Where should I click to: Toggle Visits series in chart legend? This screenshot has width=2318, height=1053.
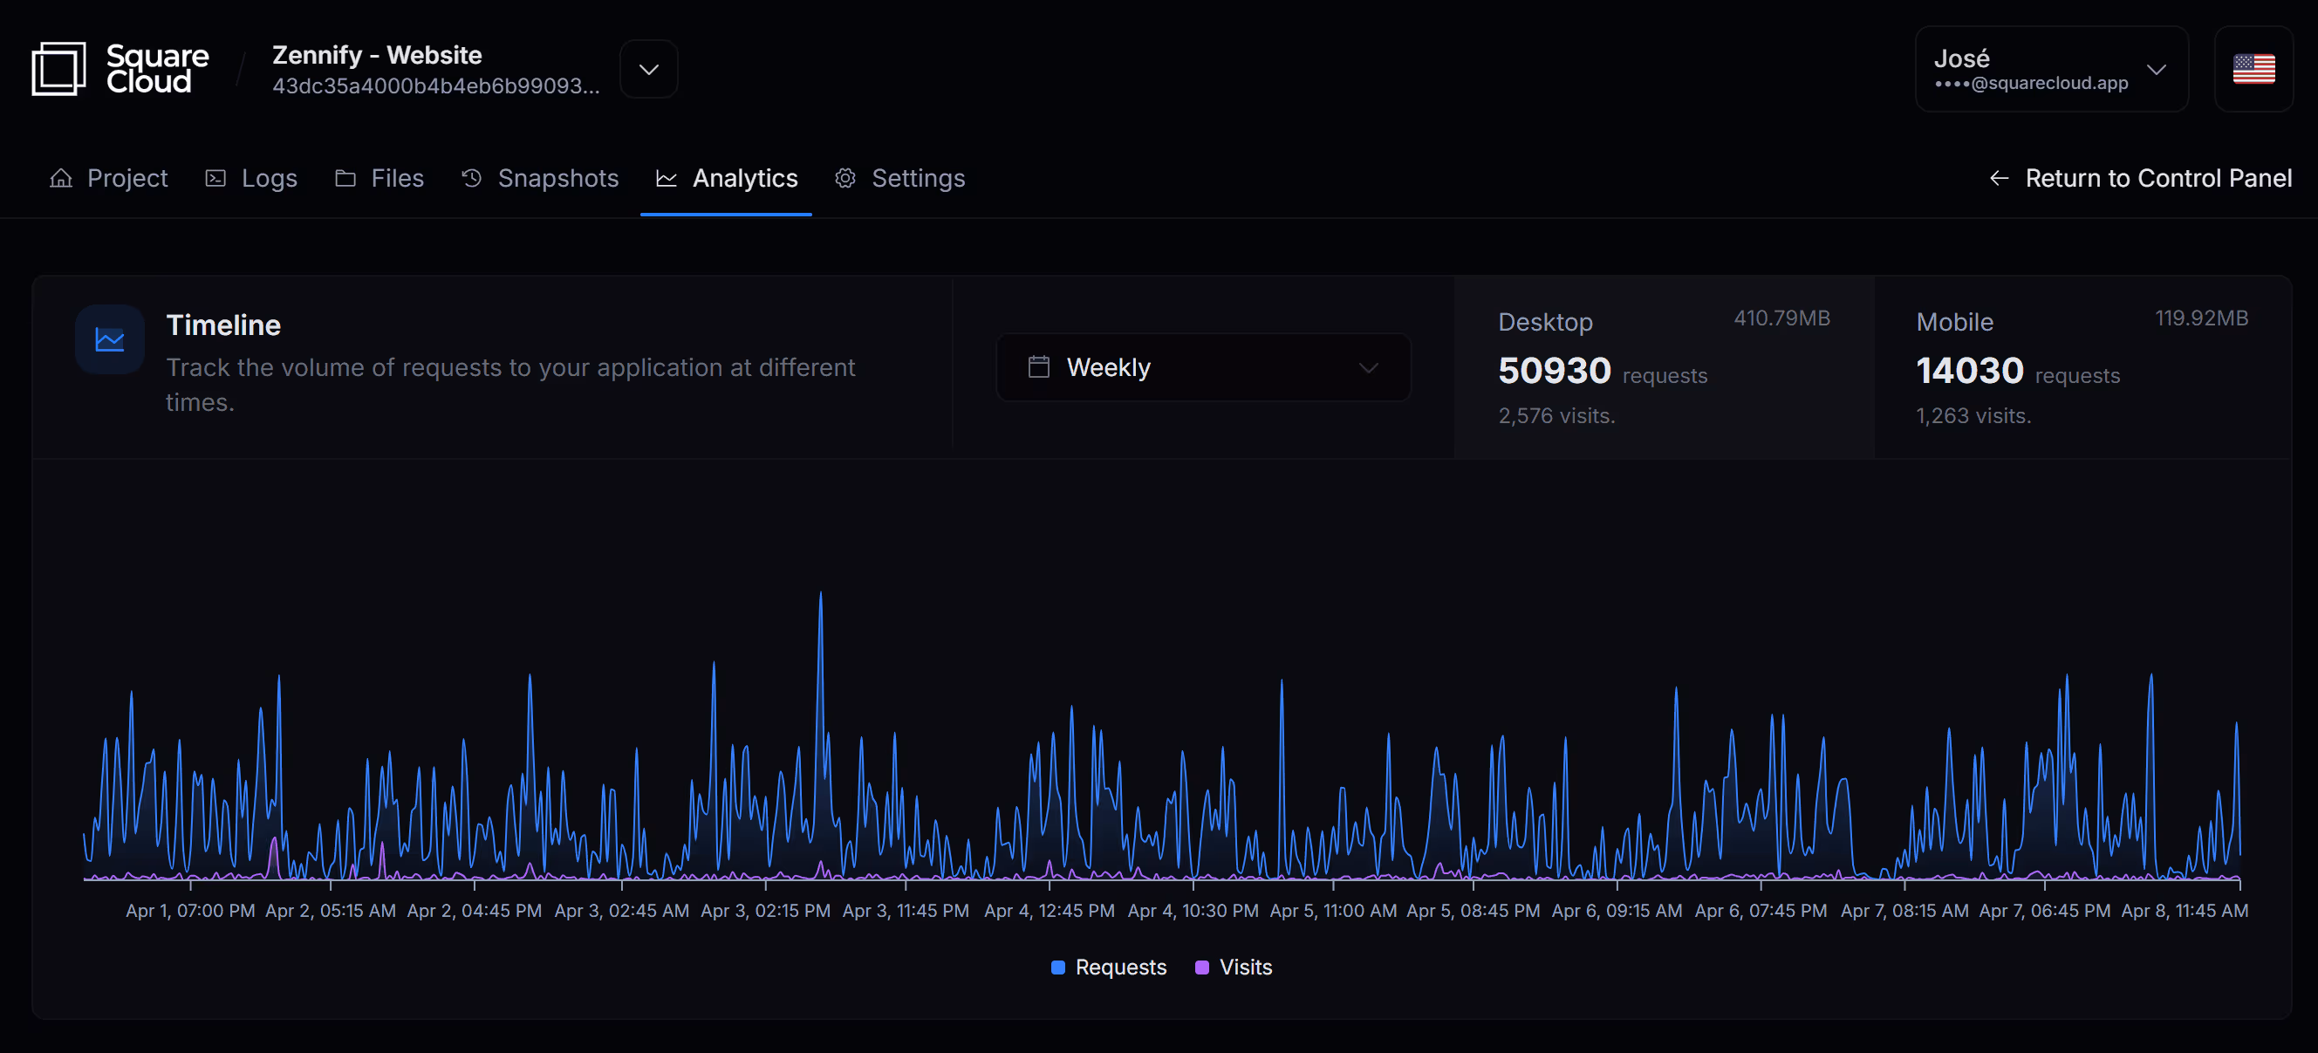(1234, 967)
